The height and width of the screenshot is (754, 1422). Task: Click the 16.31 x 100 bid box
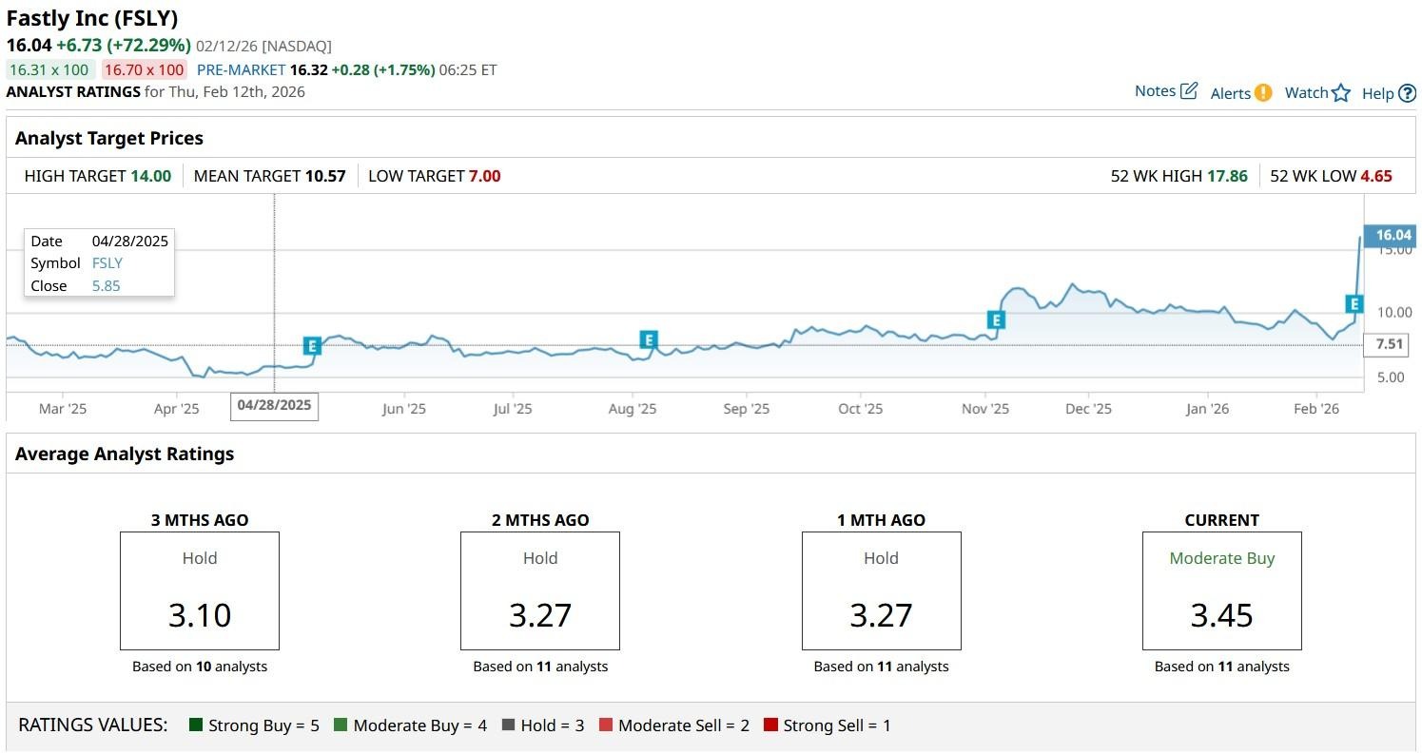(49, 69)
